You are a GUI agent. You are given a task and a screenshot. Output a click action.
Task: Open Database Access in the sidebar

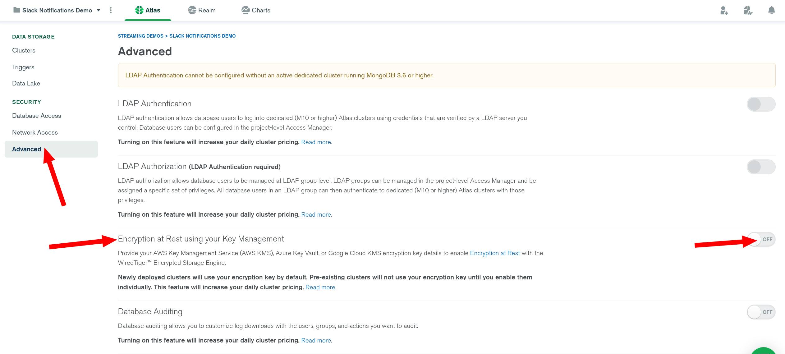(x=36, y=116)
